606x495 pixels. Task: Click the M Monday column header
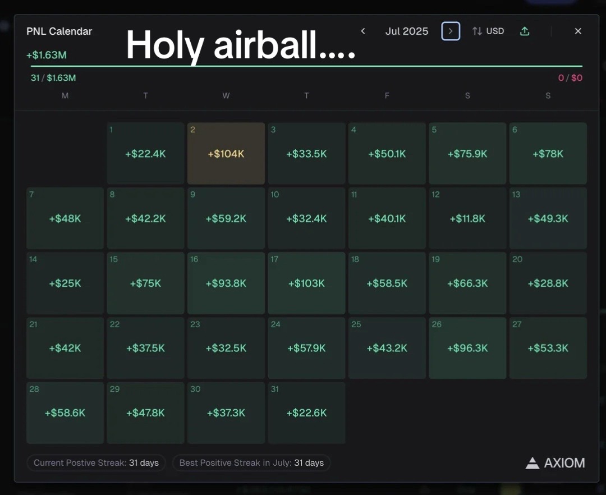click(x=65, y=95)
